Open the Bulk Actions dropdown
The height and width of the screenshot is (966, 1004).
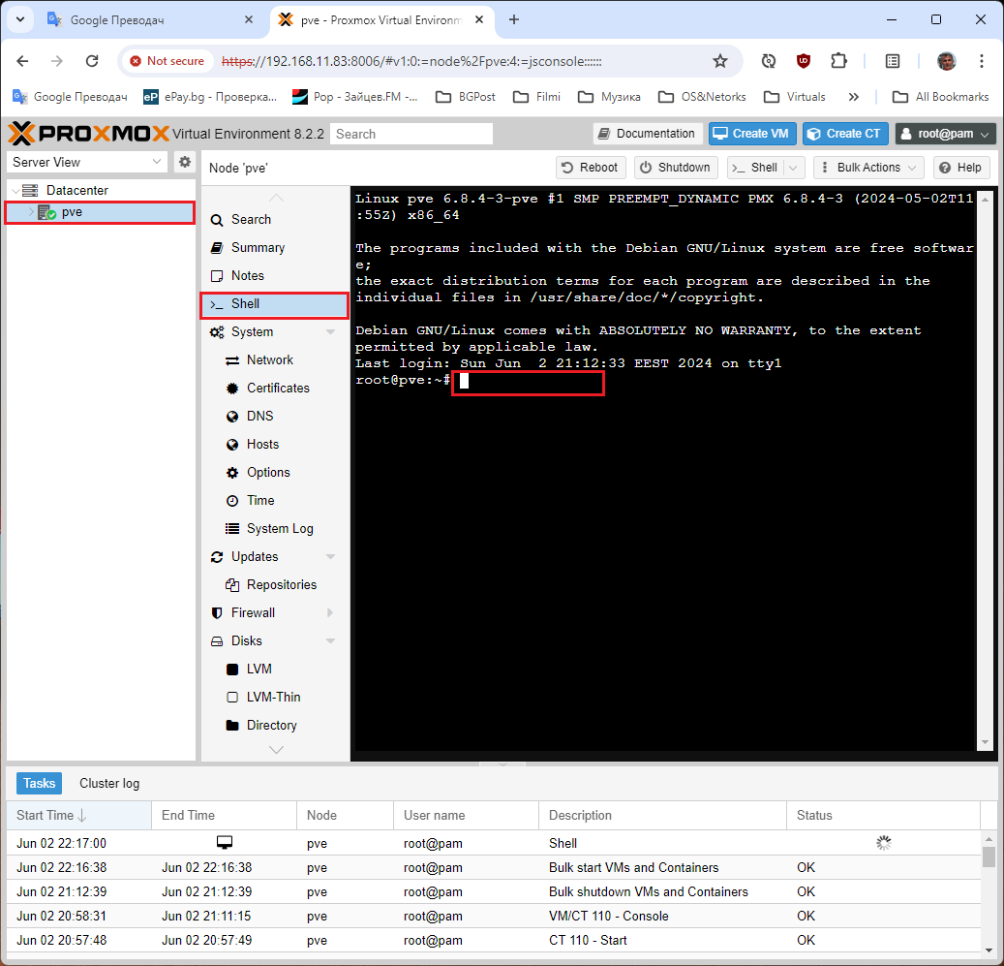click(868, 168)
